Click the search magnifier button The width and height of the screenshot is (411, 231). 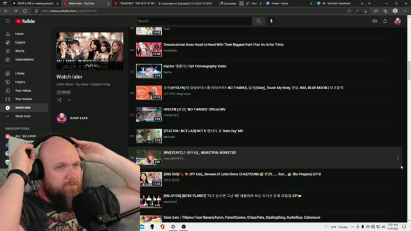point(258,21)
